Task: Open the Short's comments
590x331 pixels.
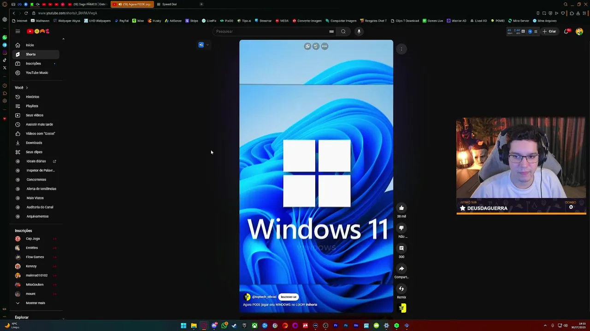Action: point(401,248)
